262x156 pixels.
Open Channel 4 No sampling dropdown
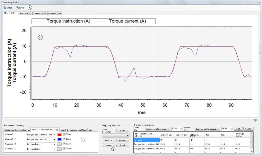point(41,149)
